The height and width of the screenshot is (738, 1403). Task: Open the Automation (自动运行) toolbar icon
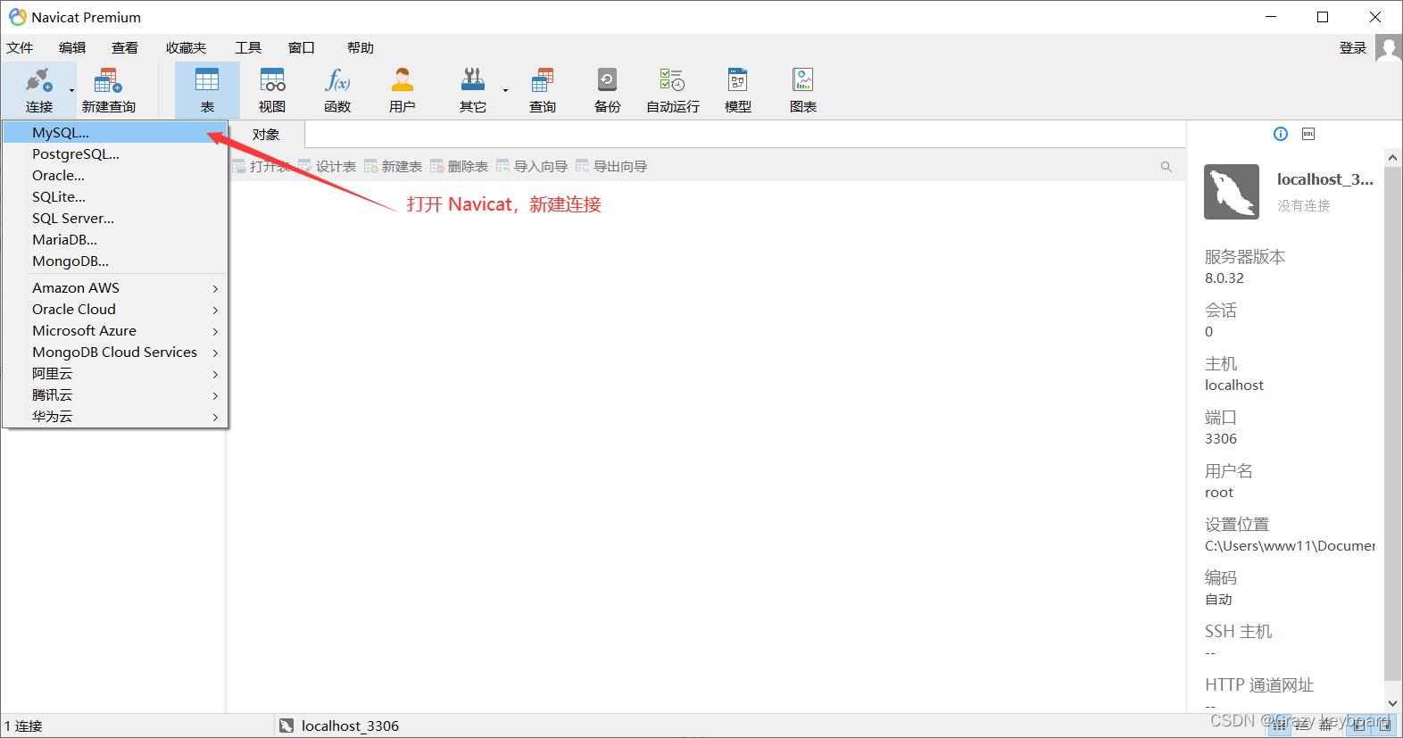pyautogui.click(x=673, y=89)
